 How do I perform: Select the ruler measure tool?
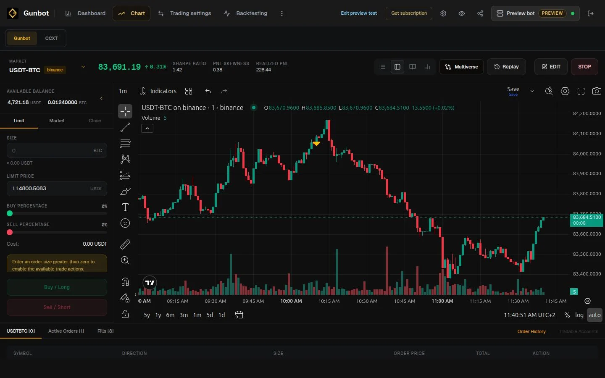[x=125, y=244]
